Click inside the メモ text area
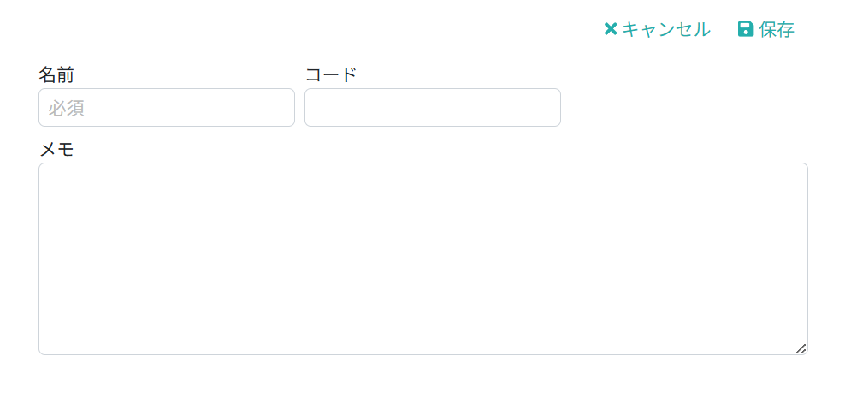Image resolution: width=845 pixels, height=398 pixels. 423,258
